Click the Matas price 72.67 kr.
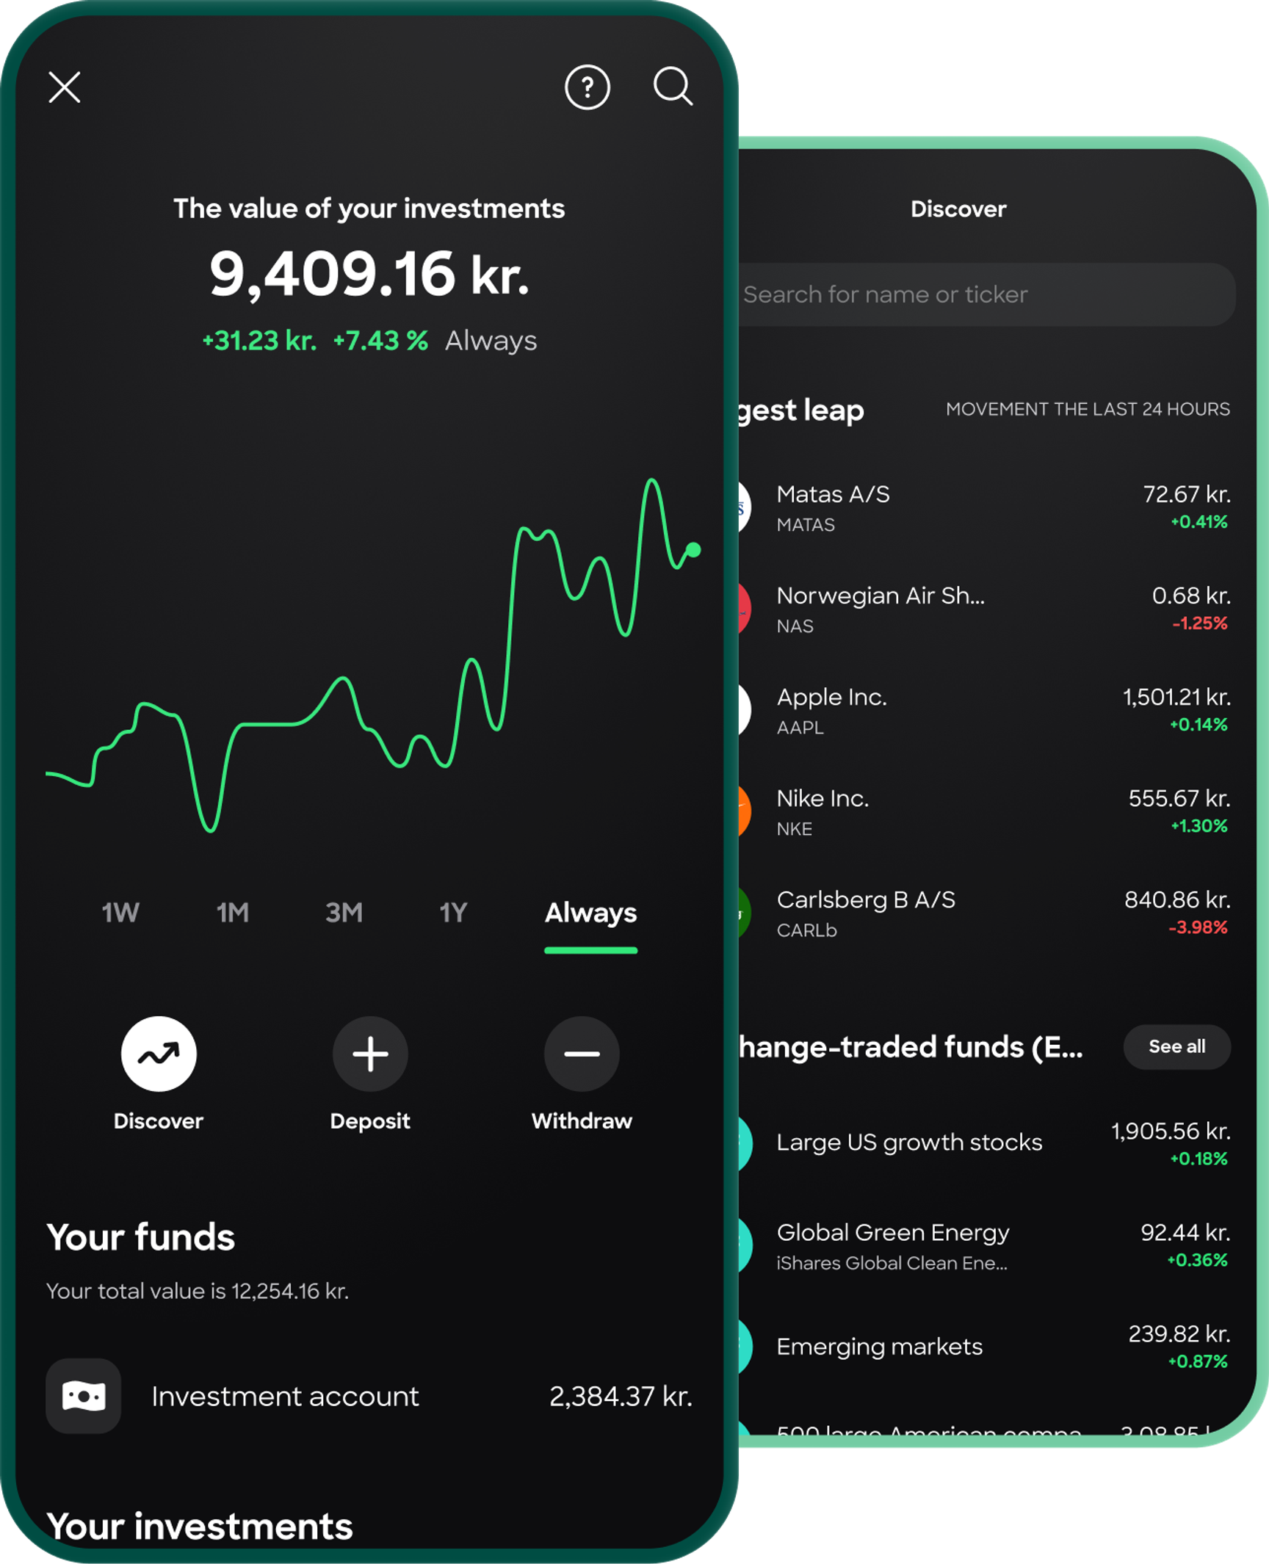 1187,494
